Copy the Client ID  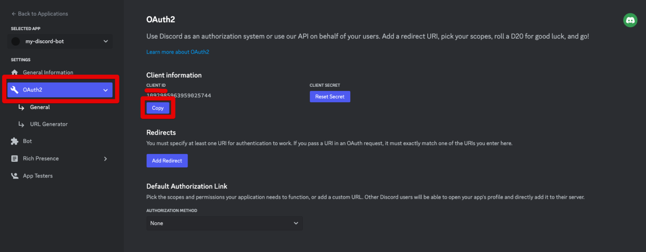(x=157, y=108)
